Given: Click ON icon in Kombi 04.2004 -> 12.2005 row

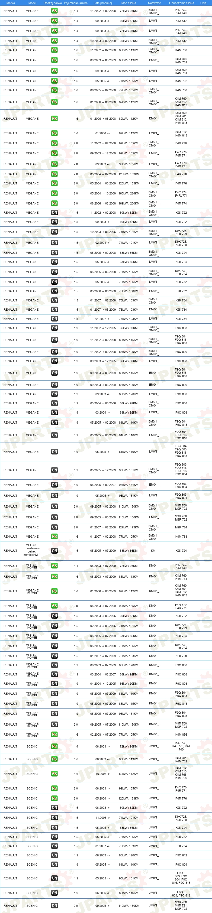Looking at the screenshot, I should (x=54, y=683).
